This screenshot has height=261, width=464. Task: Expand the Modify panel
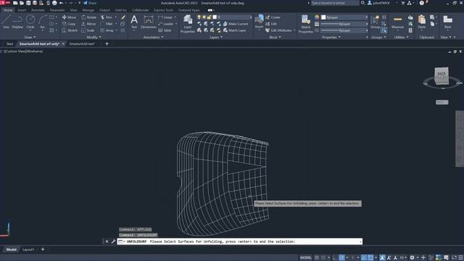(x=94, y=37)
